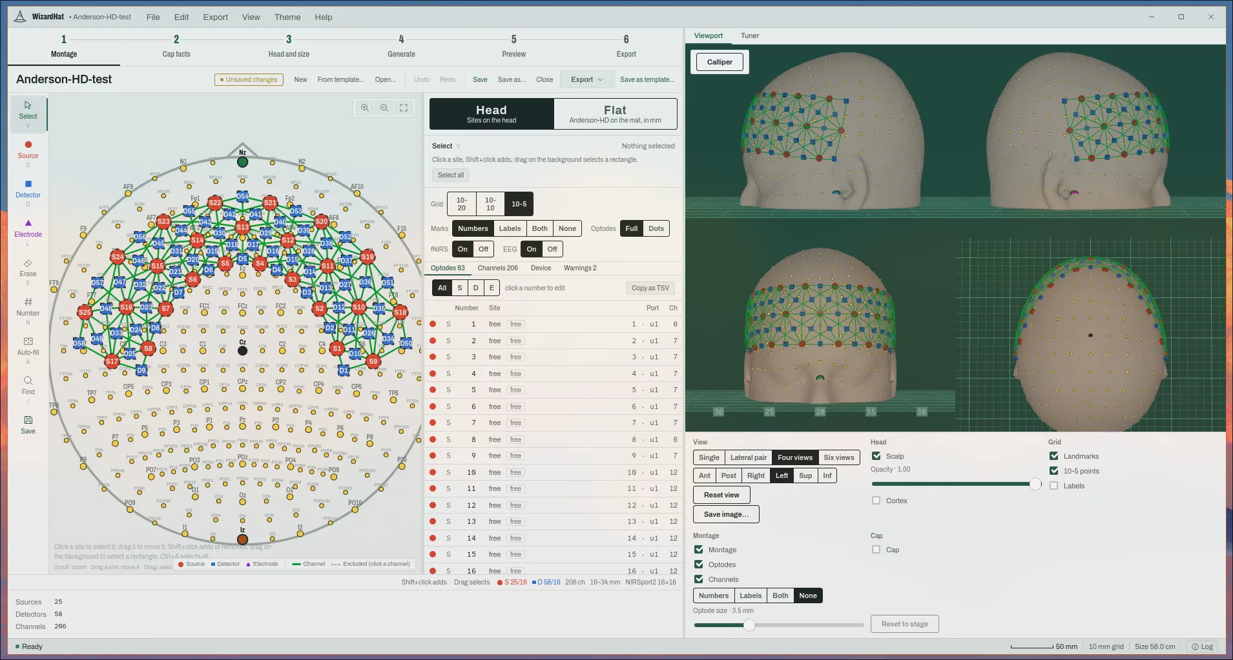Select the Number tool
The height and width of the screenshot is (660, 1233).
(28, 307)
